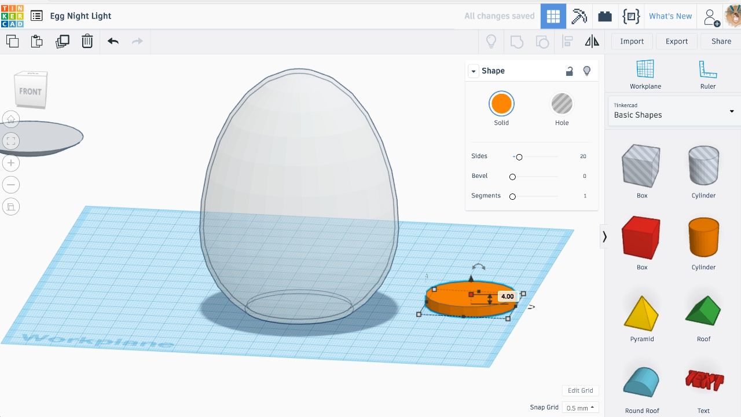
Task: Select the red Text shape
Action: pyautogui.click(x=704, y=381)
